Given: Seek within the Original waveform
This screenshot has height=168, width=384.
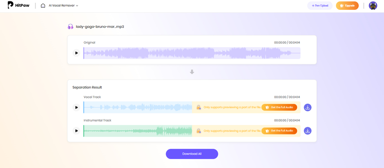Looking at the screenshot, I should click(x=192, y=53).
